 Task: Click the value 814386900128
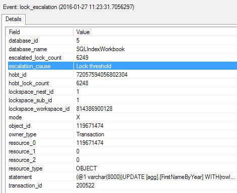point(94,109)
